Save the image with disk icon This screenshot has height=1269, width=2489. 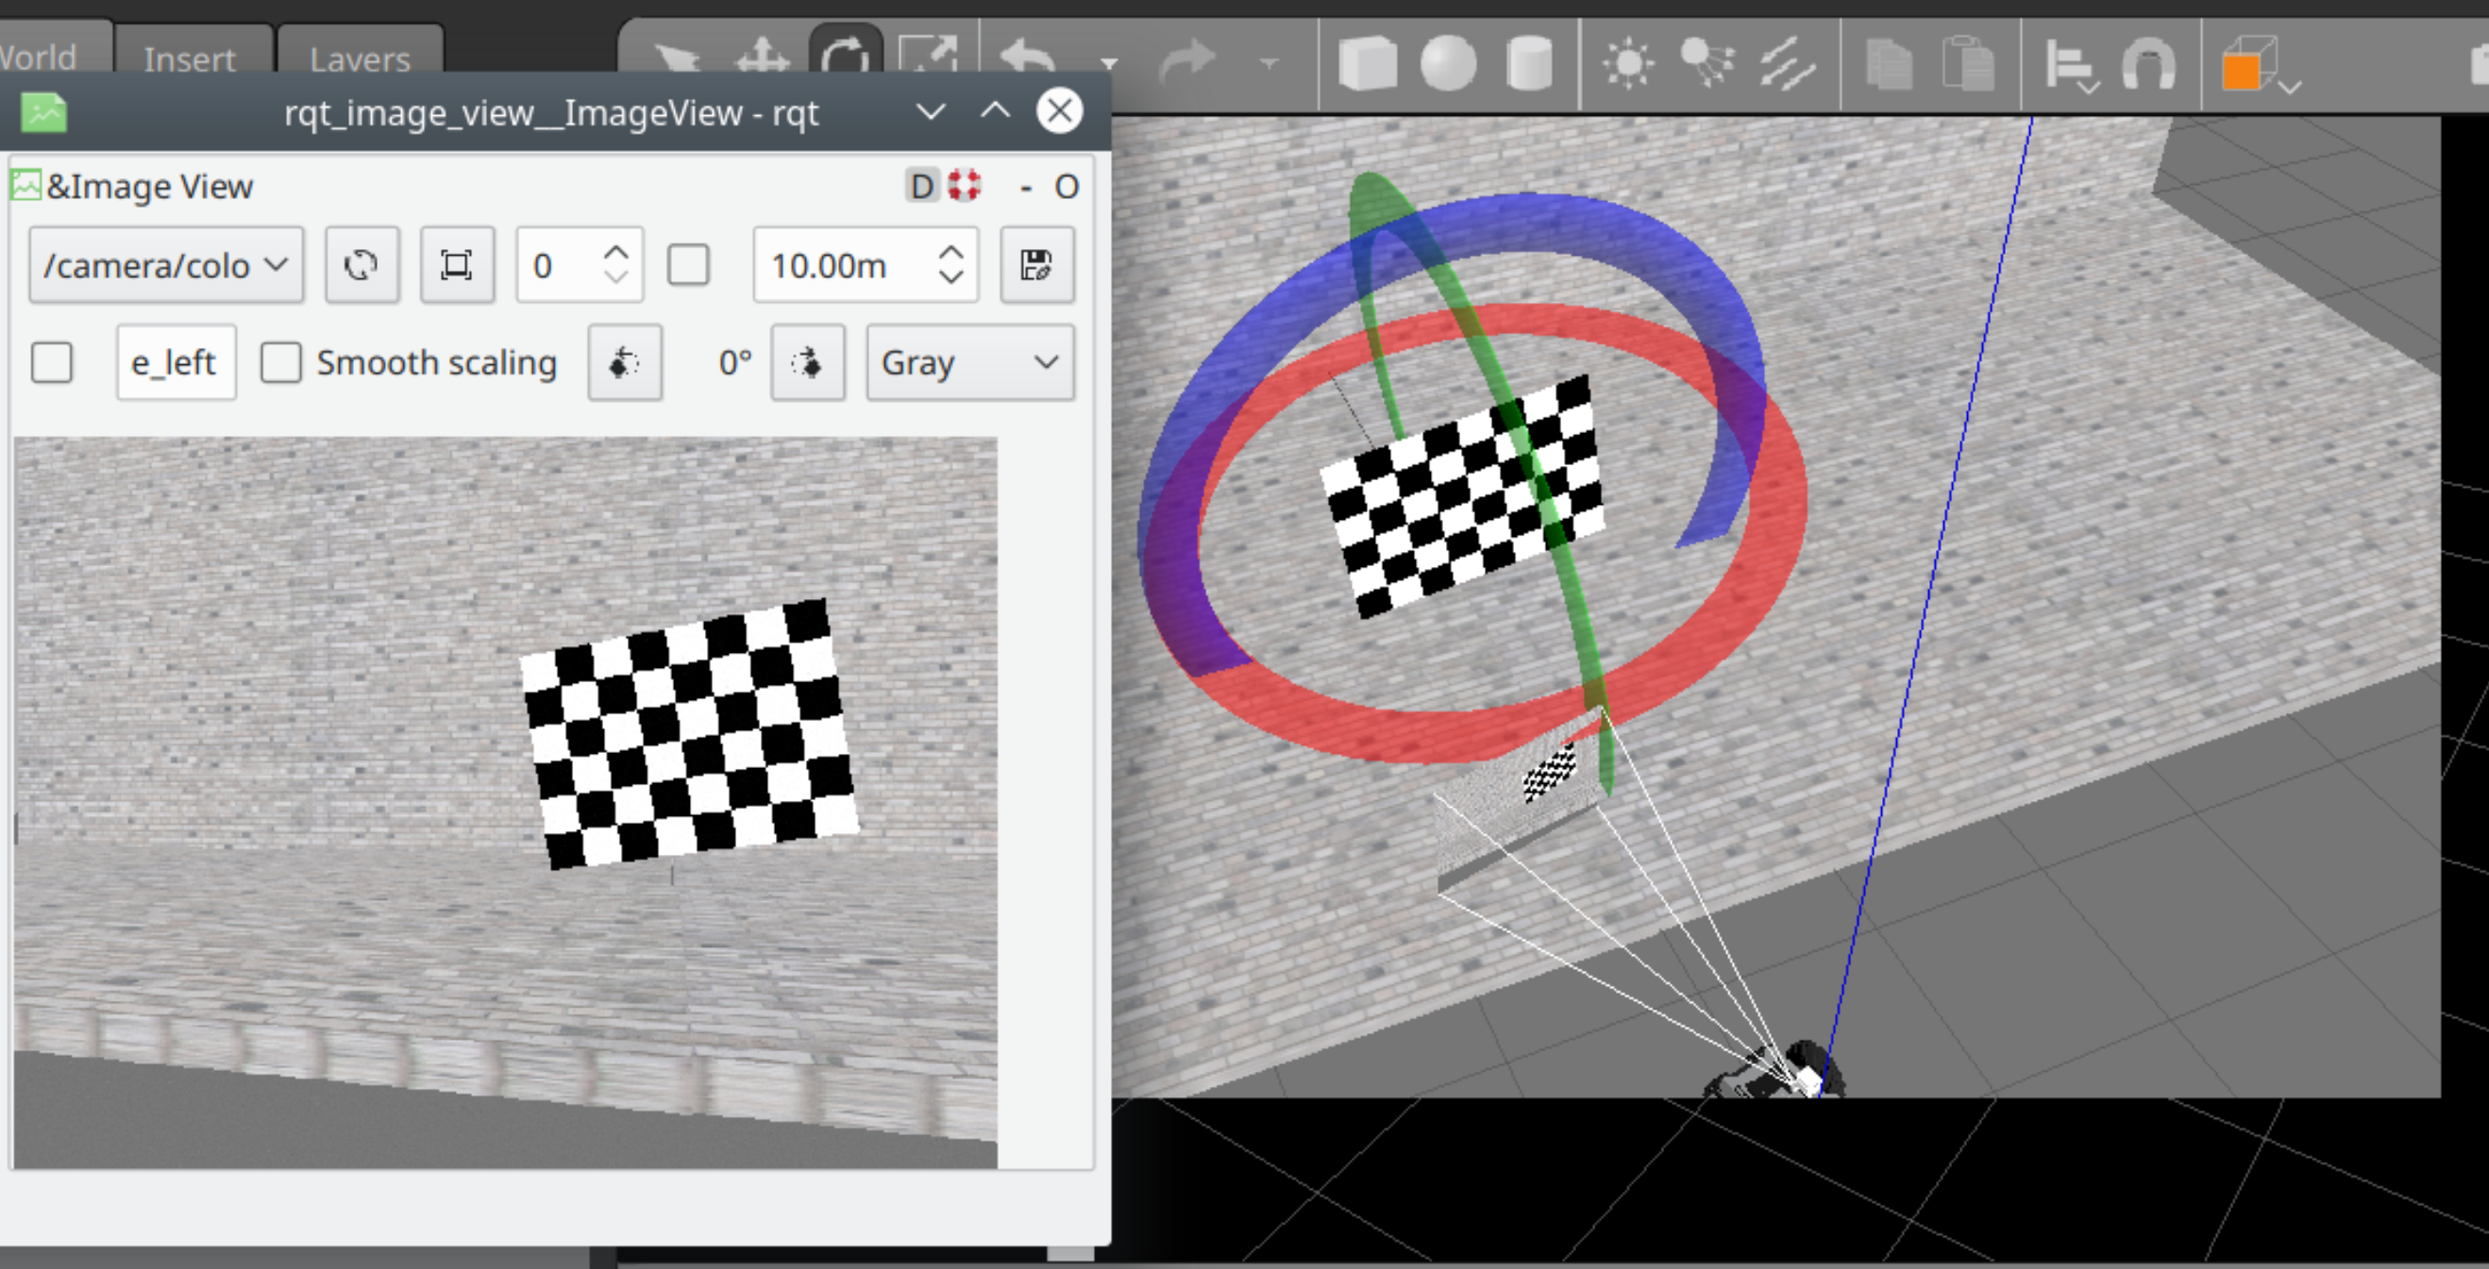point(1035,264)
